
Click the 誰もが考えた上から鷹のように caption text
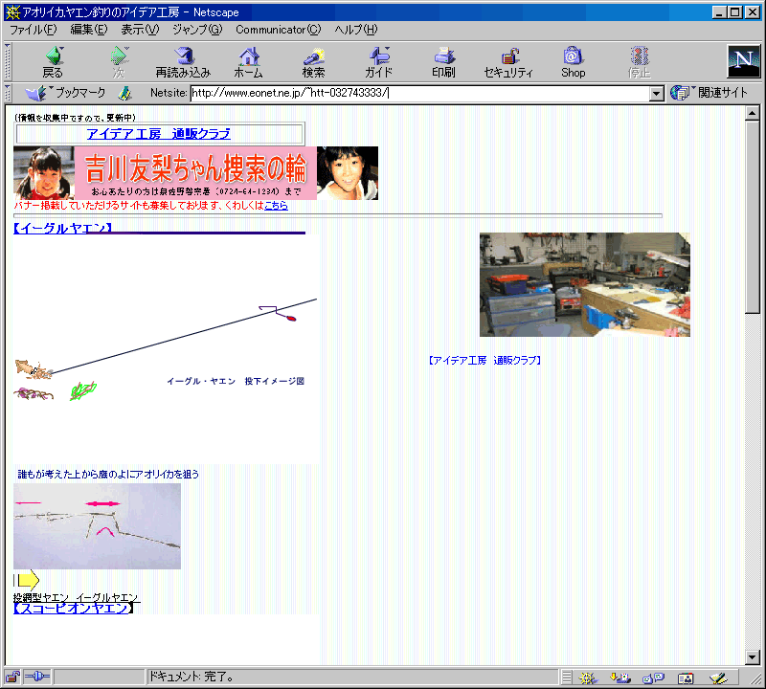coord(108,474)
